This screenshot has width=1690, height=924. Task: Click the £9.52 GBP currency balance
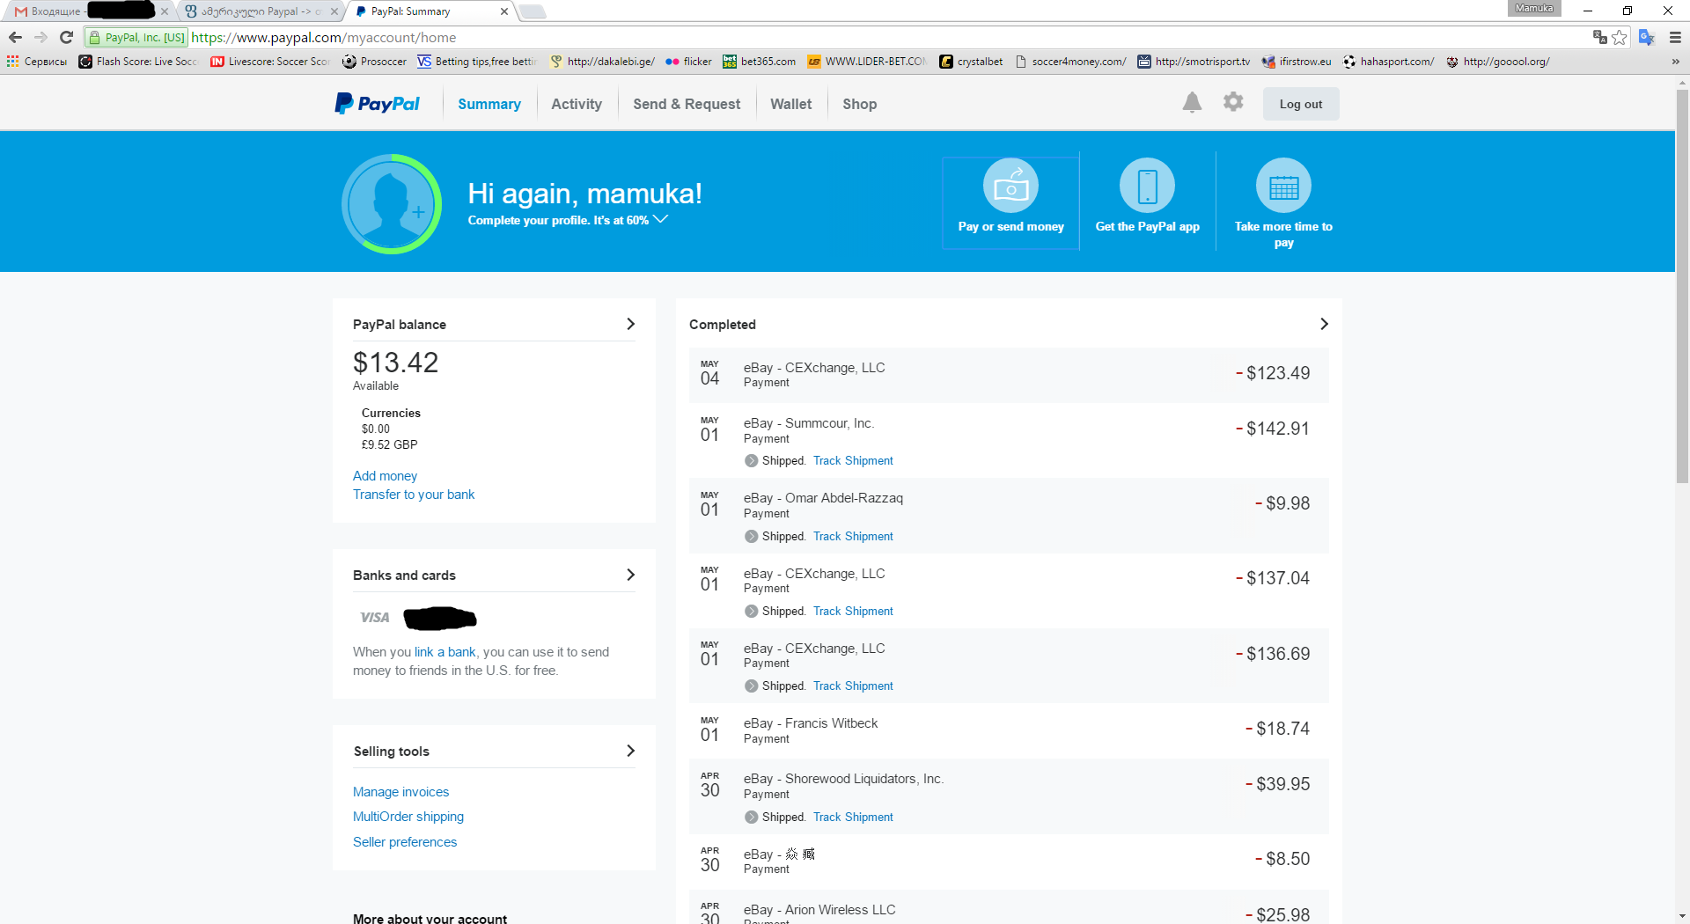point(389,444)
